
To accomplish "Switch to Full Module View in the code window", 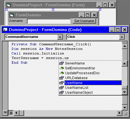I will coord(11,113).
